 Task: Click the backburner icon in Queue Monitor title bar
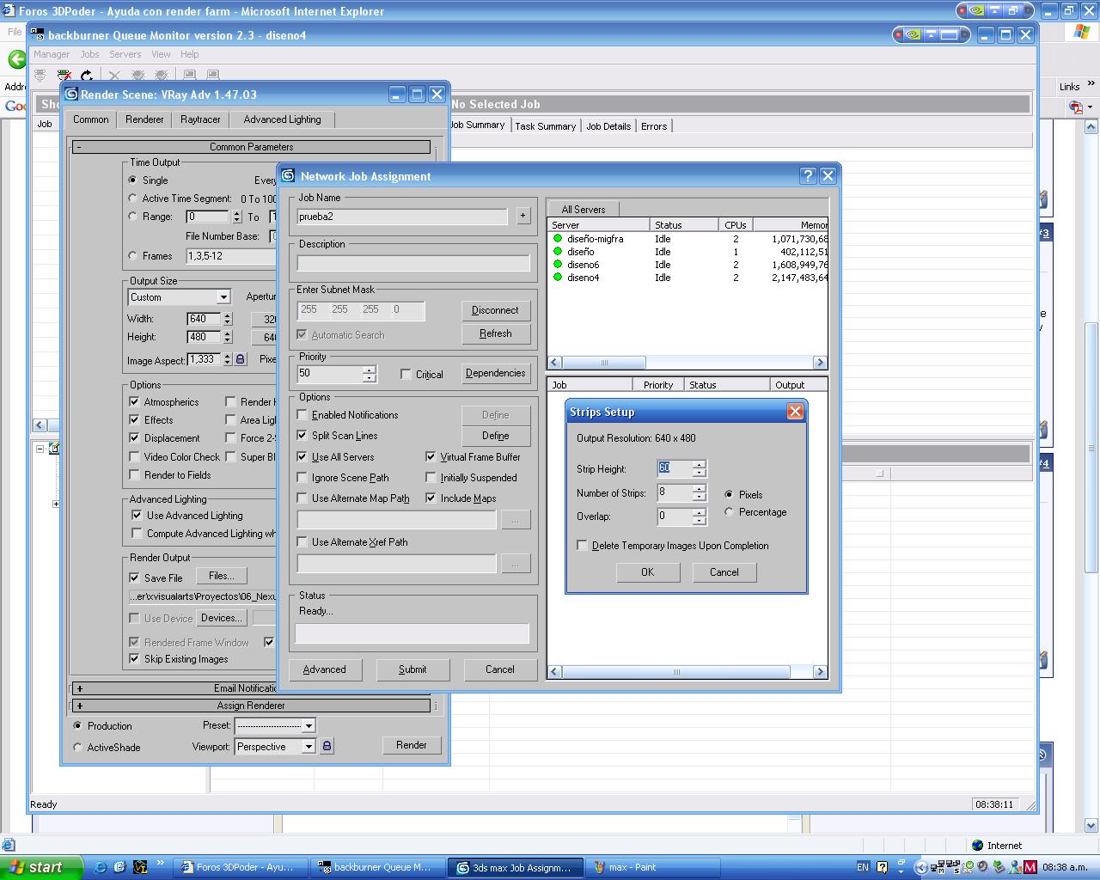pos(38,34)
